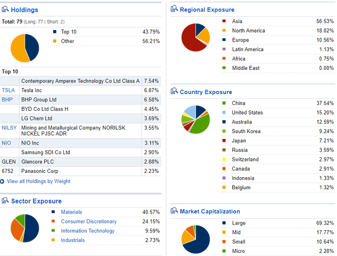Click the Middle East region label
This screenshot has width=337, height=256.
pyautogui.click(x=246, y=68)
